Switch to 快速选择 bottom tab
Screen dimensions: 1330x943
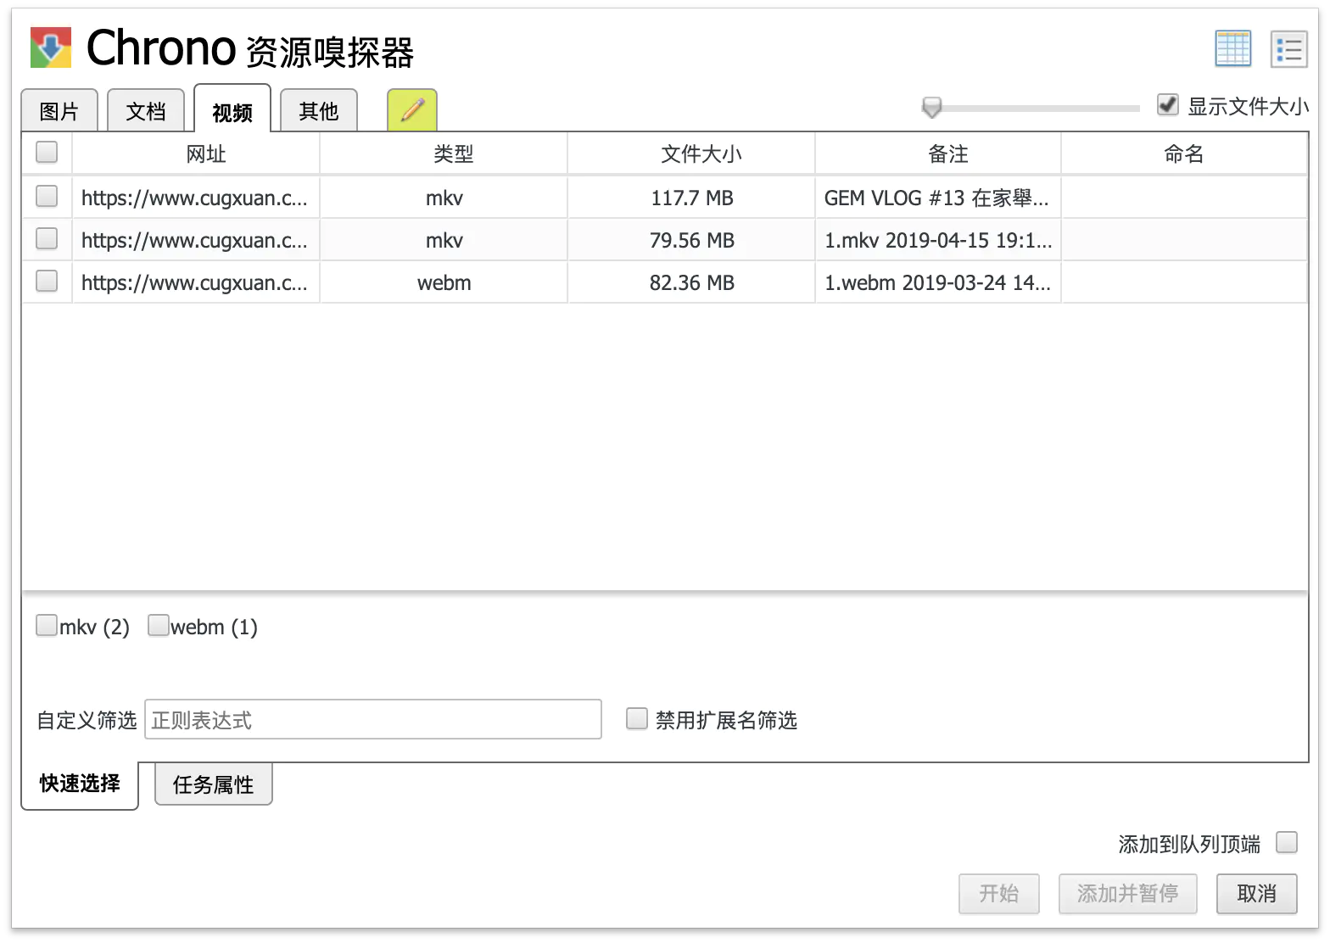[x=80, y=784]
